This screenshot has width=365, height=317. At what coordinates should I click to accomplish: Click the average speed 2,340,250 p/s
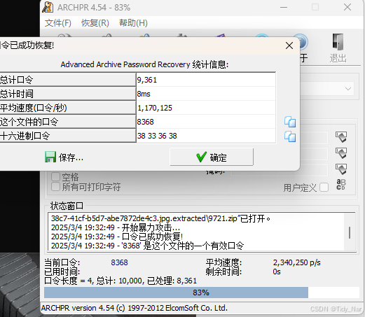tap(297, 262)
